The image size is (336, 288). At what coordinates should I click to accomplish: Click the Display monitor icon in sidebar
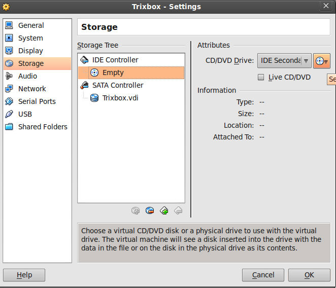coord(9,51)
